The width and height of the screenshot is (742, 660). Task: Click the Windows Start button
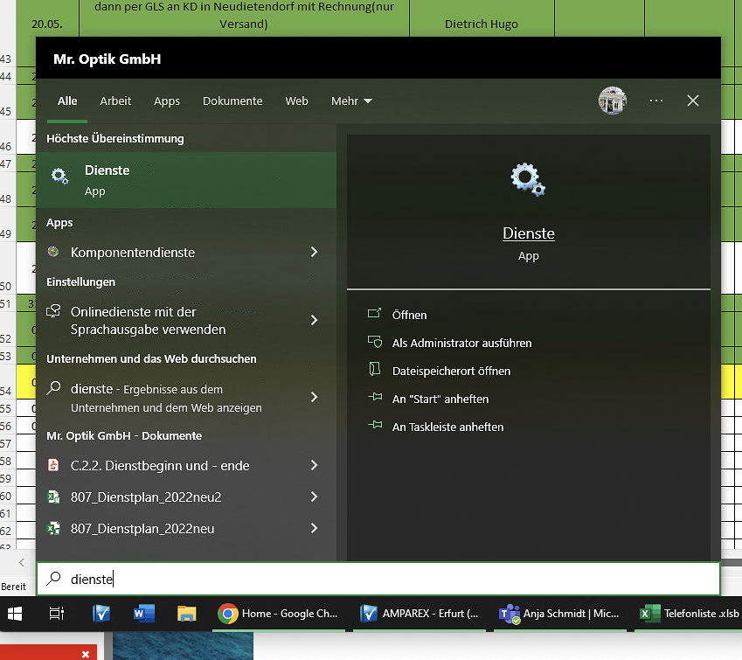point(16,614)
